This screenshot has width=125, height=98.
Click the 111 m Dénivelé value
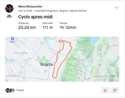click(x=48, y=27)
